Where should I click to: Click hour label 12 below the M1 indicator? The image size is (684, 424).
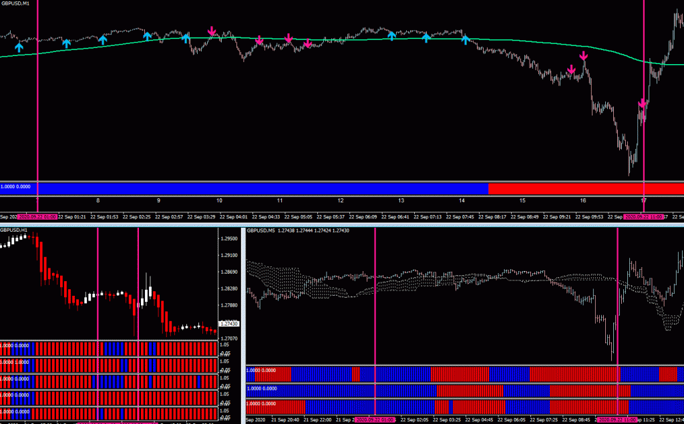(340, 201)
